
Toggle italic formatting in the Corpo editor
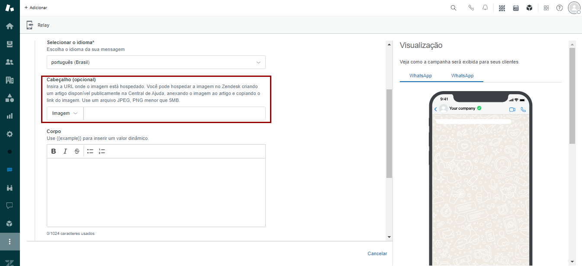[x=65, y=151]
